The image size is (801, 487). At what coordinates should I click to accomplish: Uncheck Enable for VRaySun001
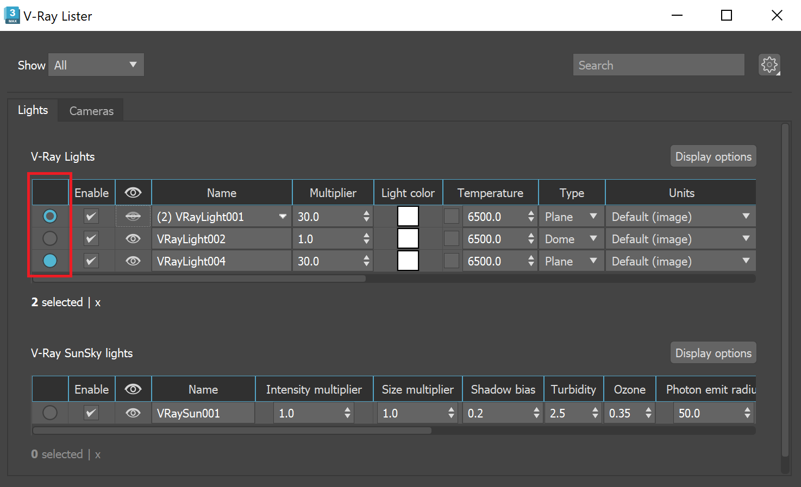(x=91, y=413)
